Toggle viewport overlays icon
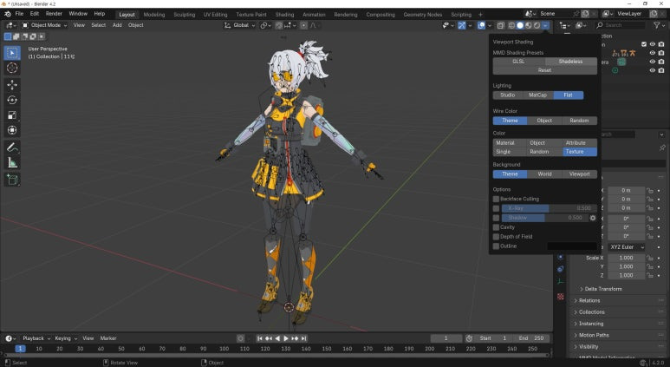The image size is (670, 367). pos(482,26)
